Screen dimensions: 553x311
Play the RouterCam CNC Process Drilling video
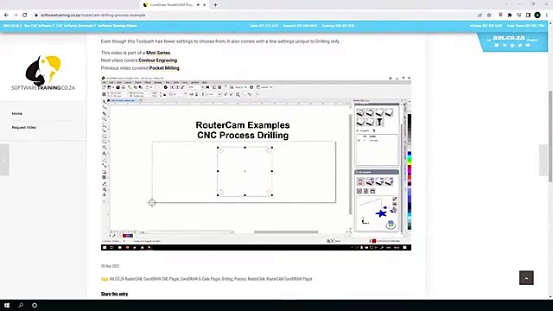click(x=256, y=163)
